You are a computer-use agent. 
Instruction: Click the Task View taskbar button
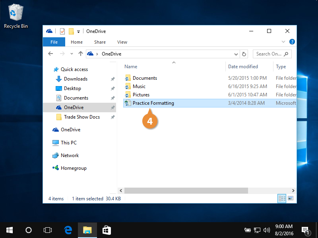48,230
